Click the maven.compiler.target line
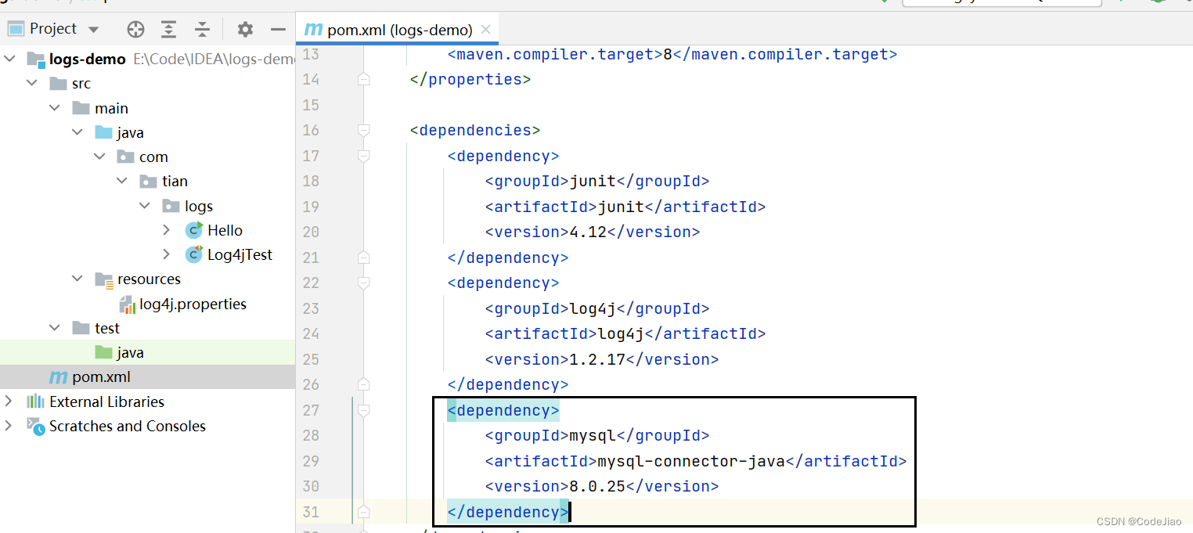The image size is (1193, 533). point(672,54)
